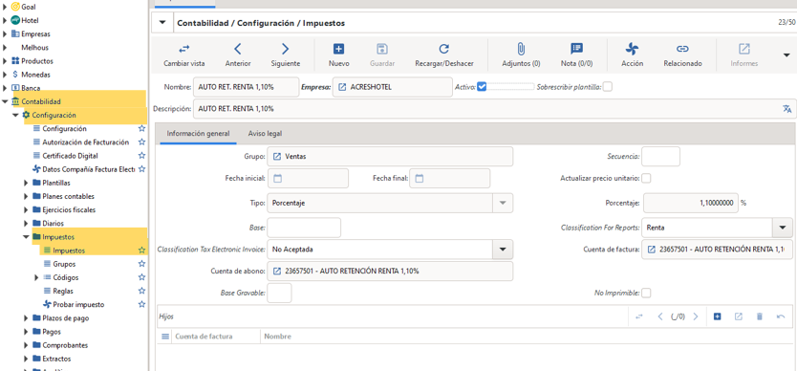Click the Secuencia input field
Image resolution: width=797 pixels, height=371 pixels.
pyautogui.click(x=660, y=156)
